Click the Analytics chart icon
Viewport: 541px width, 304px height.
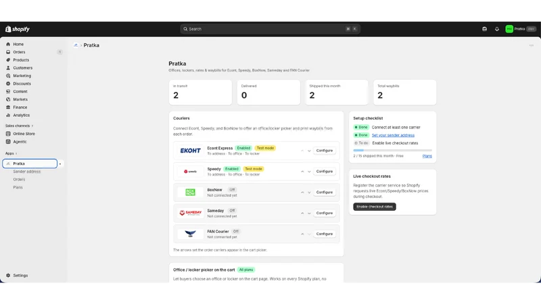tap(8, 116)
